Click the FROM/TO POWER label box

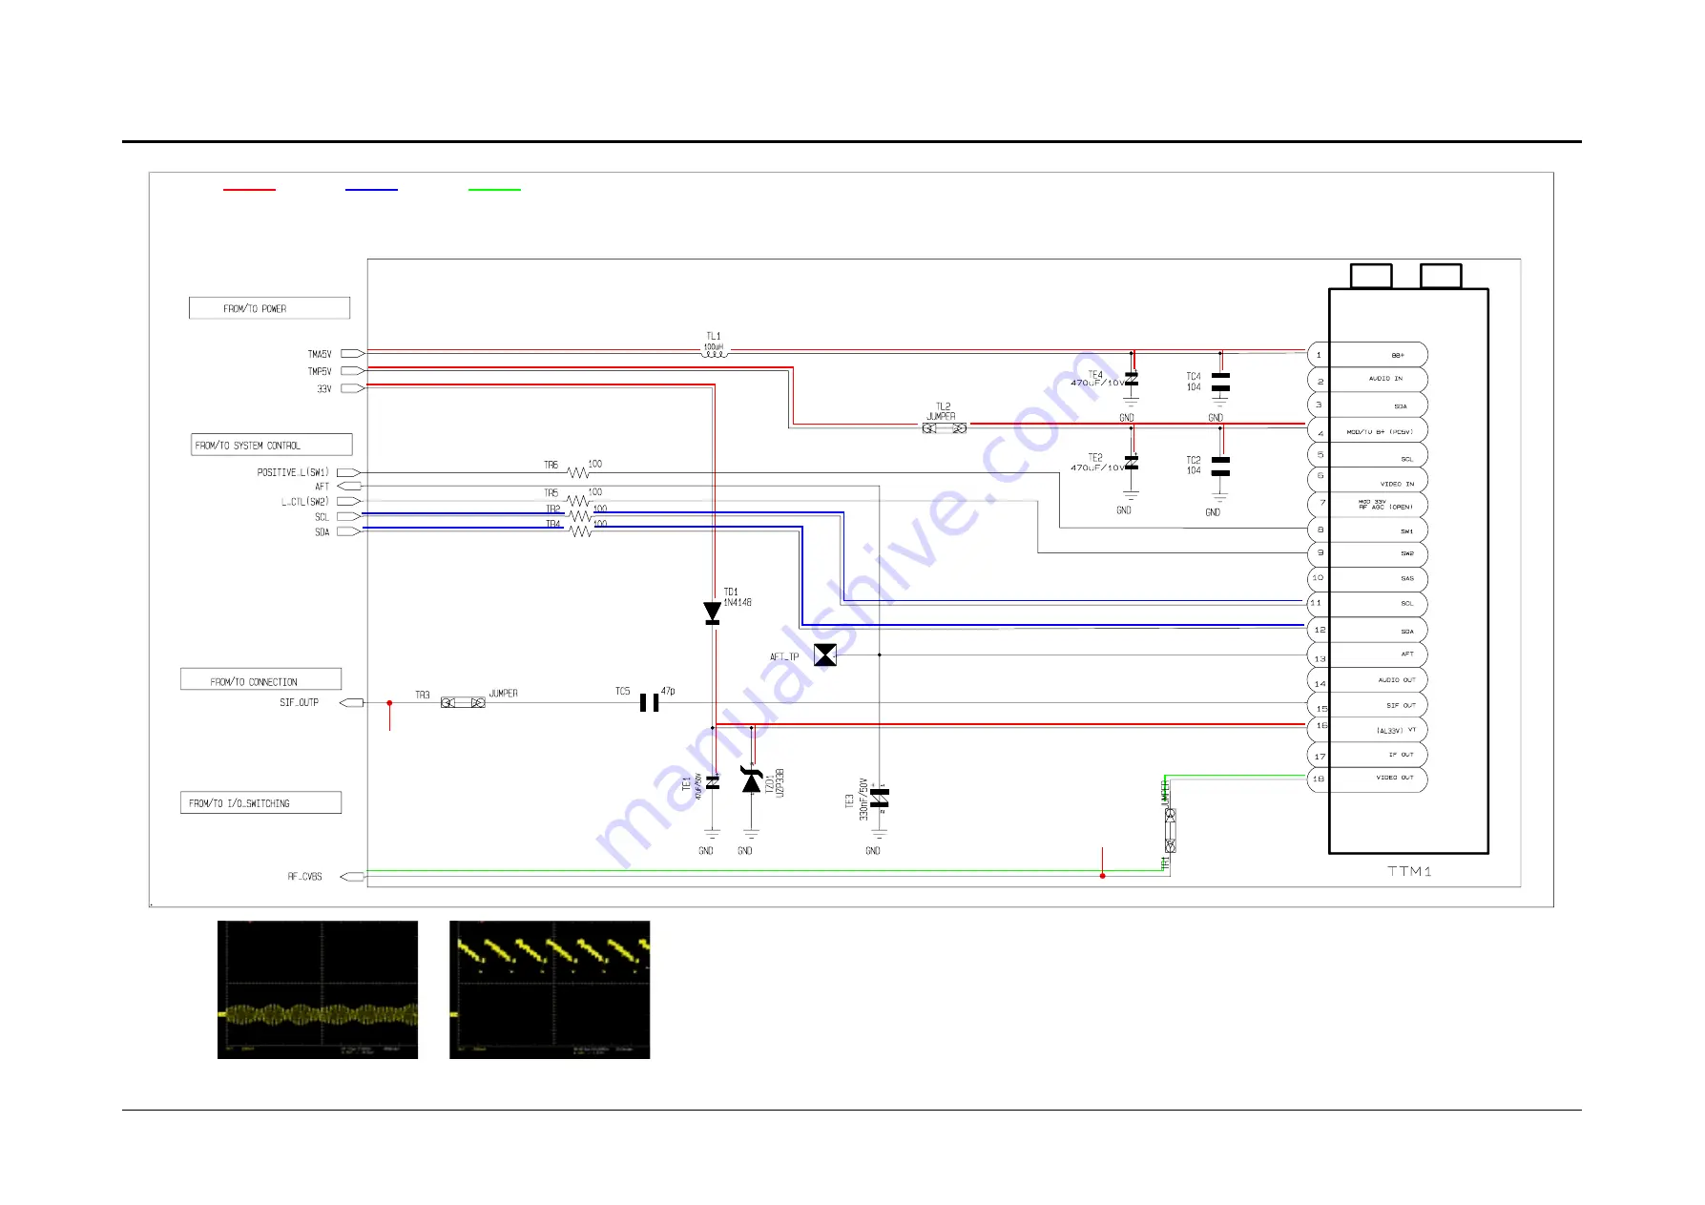pyautogui.click(x=269, y=308)
